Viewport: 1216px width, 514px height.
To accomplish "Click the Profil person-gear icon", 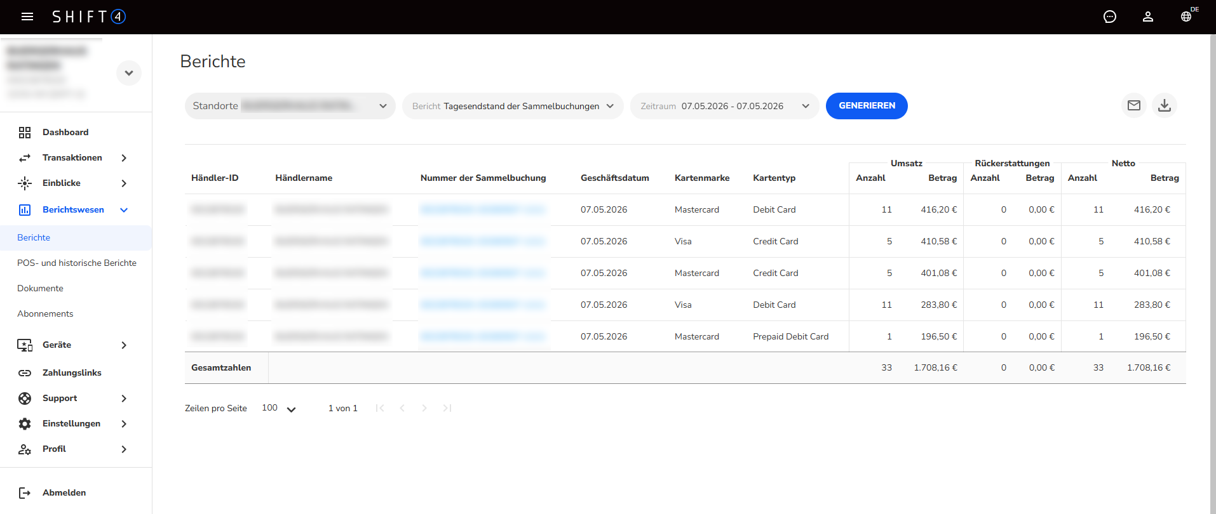I will pyautogui.click(x=25, y=449).
